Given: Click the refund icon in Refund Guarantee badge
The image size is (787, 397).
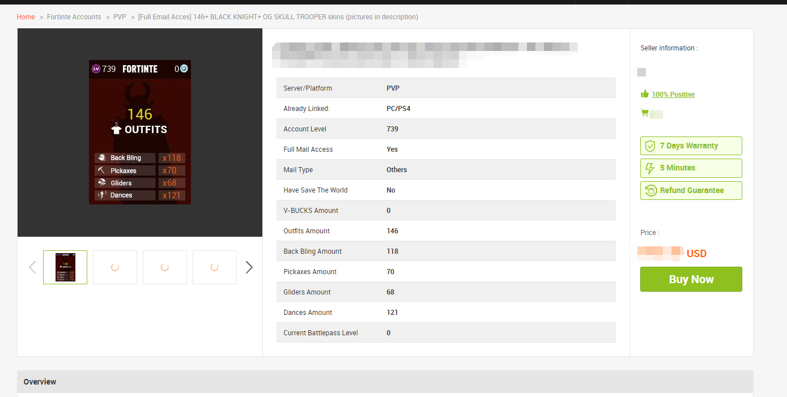Looking at the screenshot, I should tap(651, 190).
